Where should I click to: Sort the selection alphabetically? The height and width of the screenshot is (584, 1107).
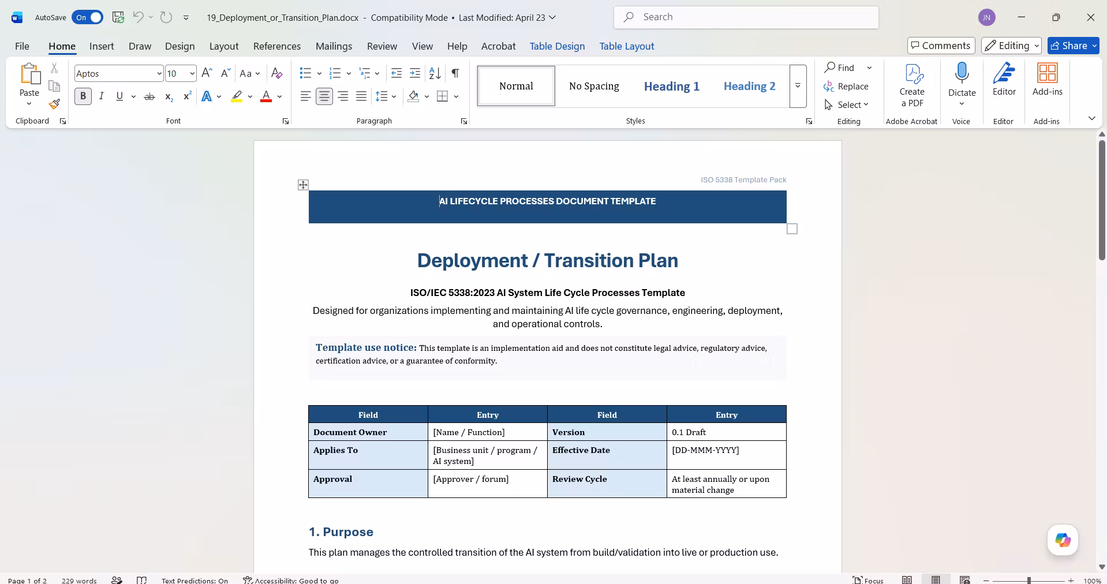[x=435, y=73]
